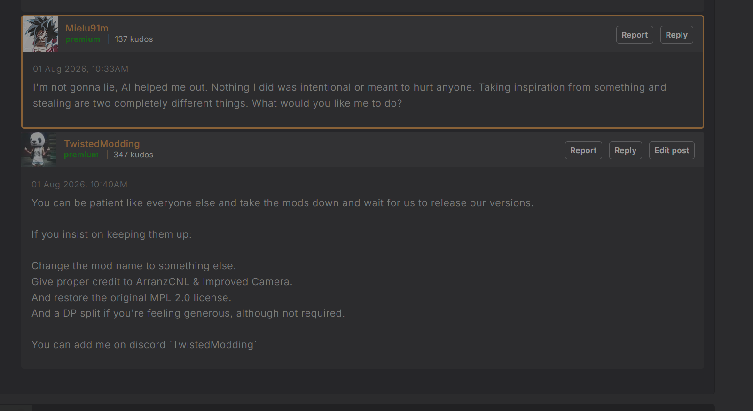This screenshot has width=753, height=411.
Task: Edit post on TwistedModding's comment
Action: tap(672, 150)
